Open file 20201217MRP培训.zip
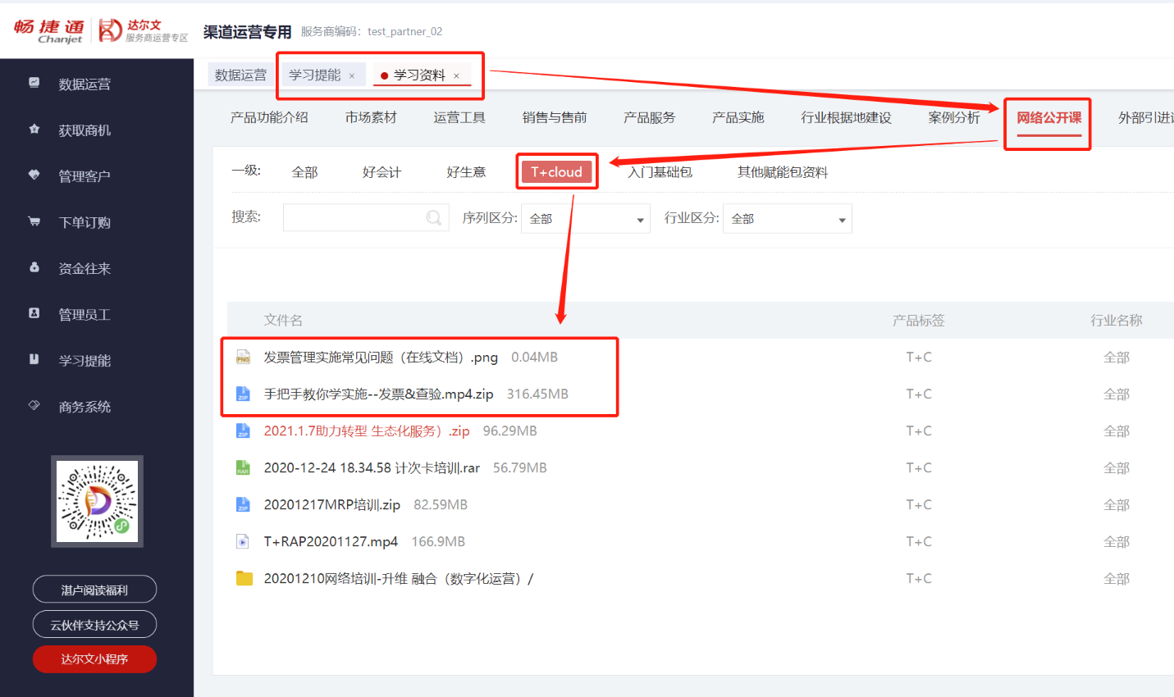1174x697 pixels. coord(332,505)
